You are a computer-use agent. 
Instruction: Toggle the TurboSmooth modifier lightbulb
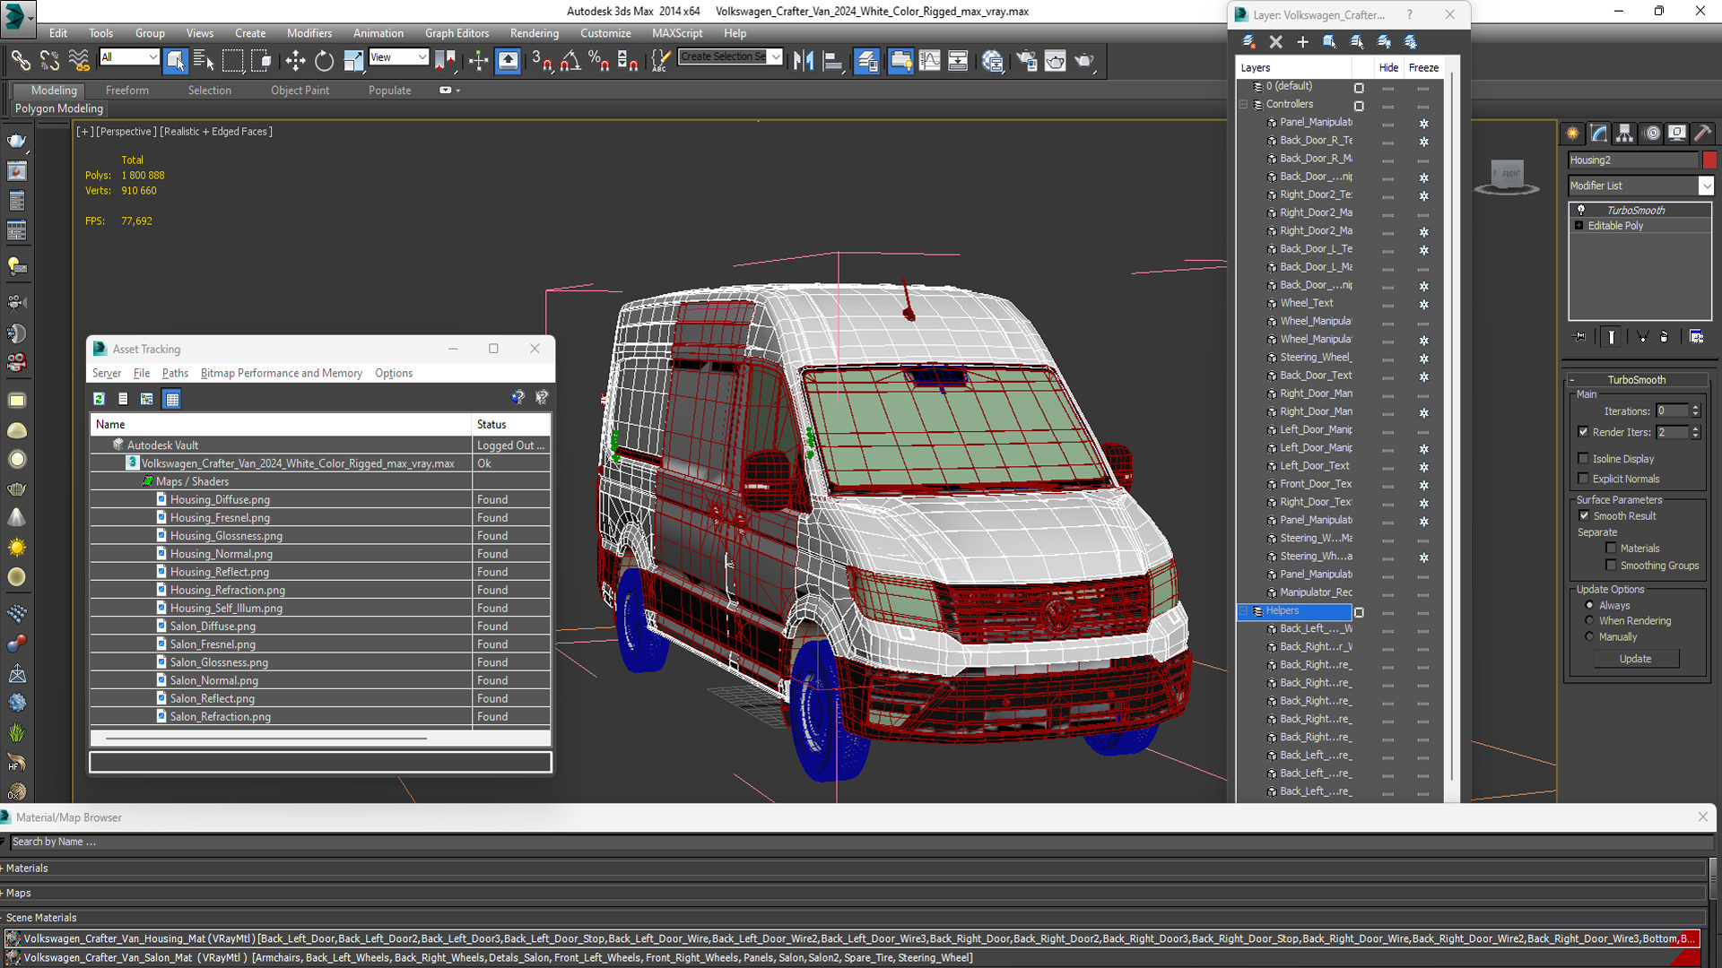1581,210
